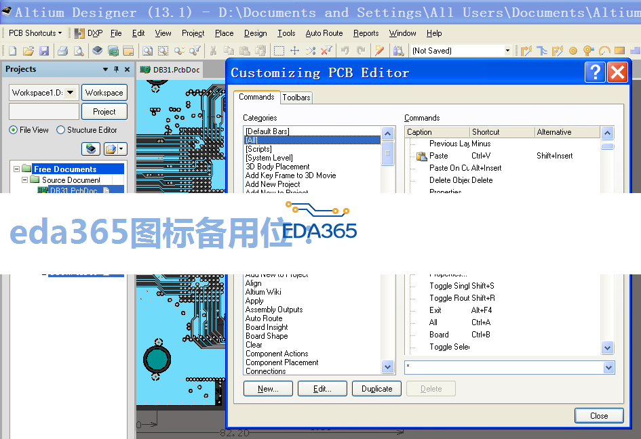Screen dimensions: 641x439
Task: Click the Open document folder icon
Action: 28,51
